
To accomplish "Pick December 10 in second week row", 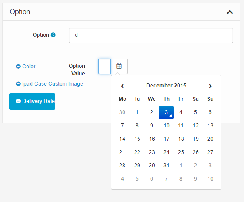I will point(166,126).
